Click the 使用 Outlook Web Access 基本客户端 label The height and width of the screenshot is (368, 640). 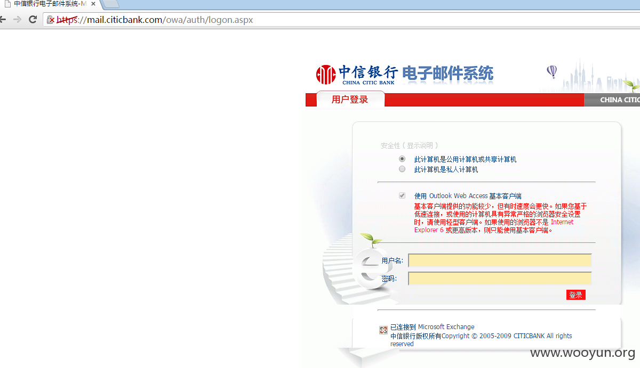(x=468, y=196)
